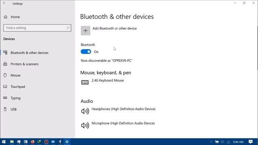This screenshot has width=258, height=145.
Task: Click the USB icon in sidebar
Action: point(5,109)
